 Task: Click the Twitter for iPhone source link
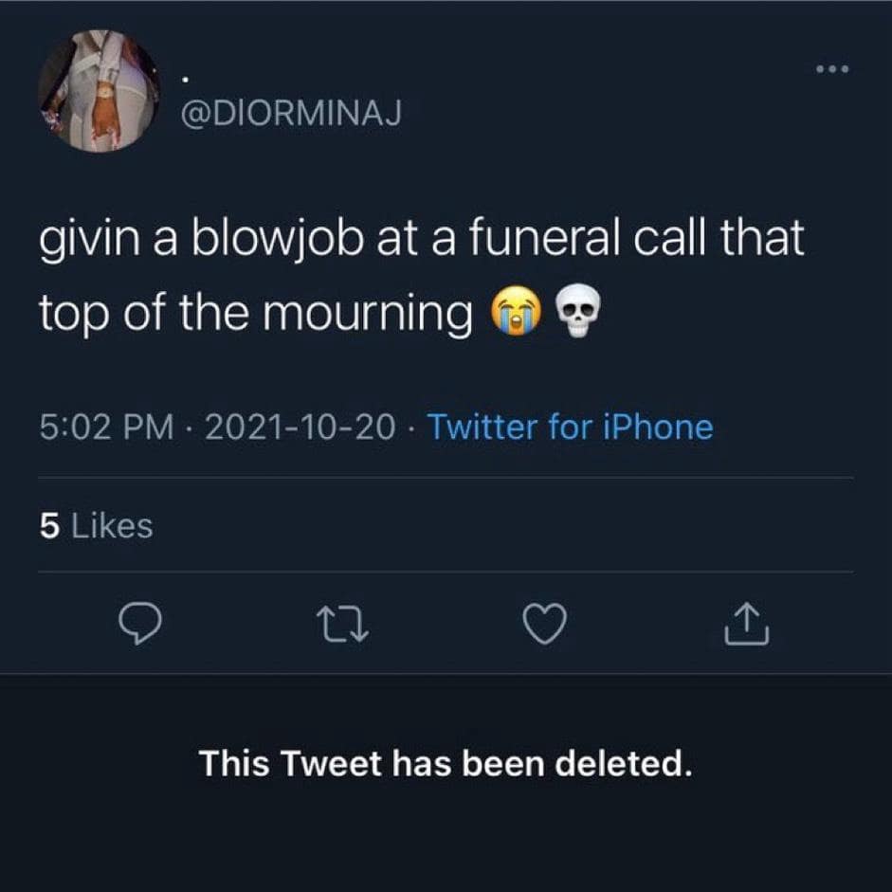click(570, 428)
